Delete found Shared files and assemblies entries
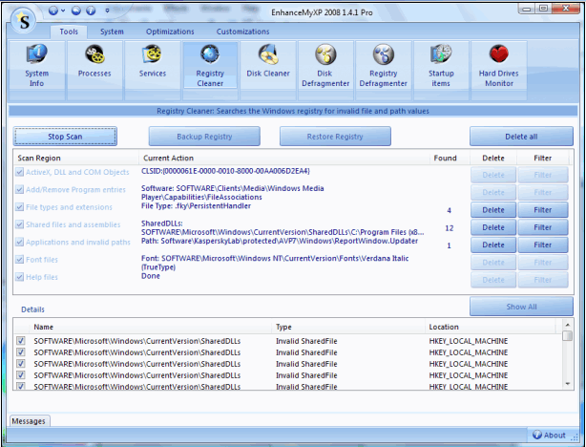The height and width of the screenshot is (447, 586). 493,227
